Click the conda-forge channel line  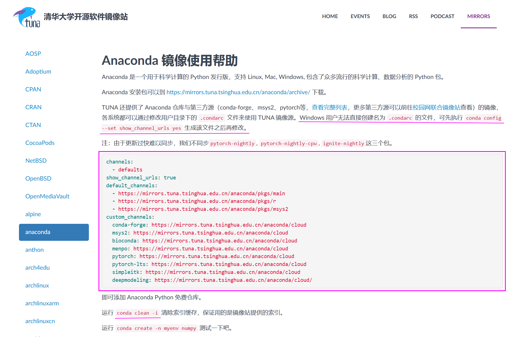tap(209, 225)
